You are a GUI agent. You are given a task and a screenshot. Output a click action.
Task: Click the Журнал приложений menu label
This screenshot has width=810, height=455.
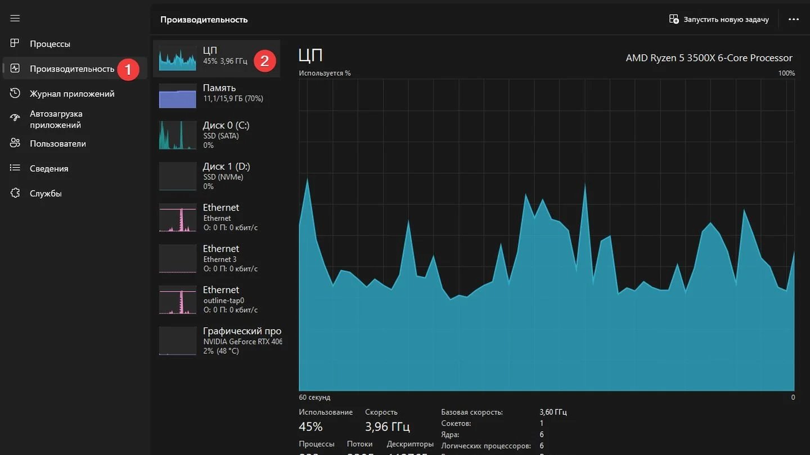[x=72, y=94]
